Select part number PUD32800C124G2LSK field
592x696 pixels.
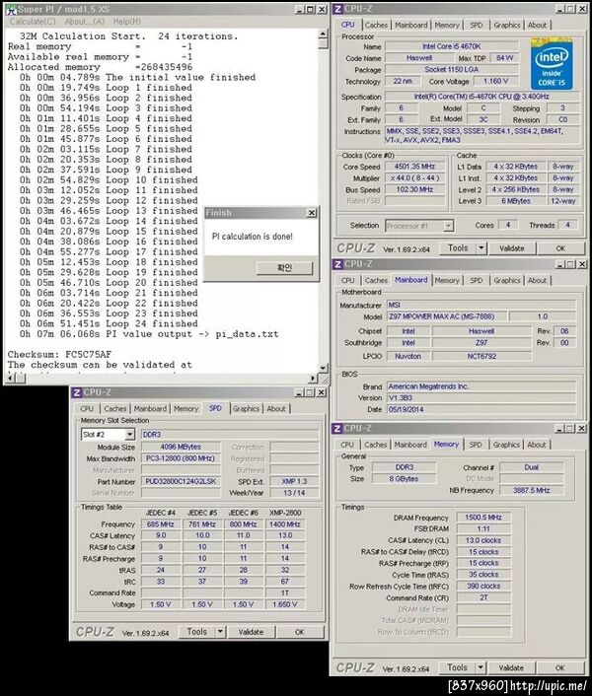pos(181,482)
